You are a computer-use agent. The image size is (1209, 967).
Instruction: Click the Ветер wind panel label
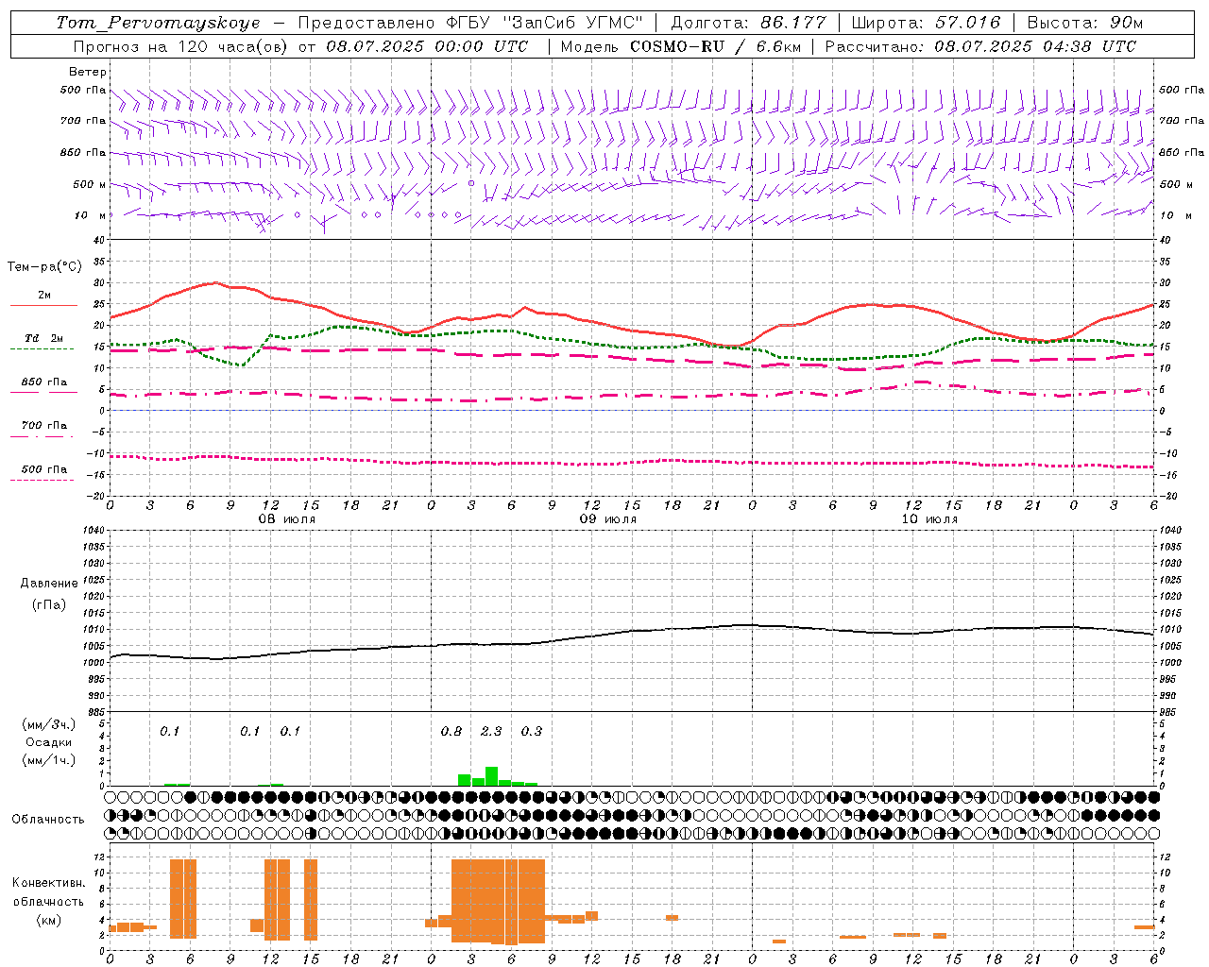(x=88, y=72)
